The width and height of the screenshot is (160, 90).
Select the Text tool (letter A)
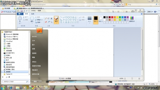tap(51, 18)
